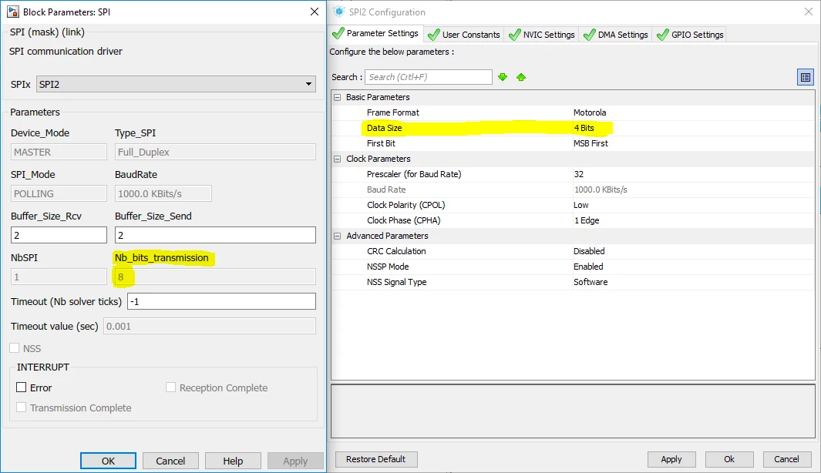Click the Block Parameters window icon
The image size is (821, 473).
coord(12,12)
